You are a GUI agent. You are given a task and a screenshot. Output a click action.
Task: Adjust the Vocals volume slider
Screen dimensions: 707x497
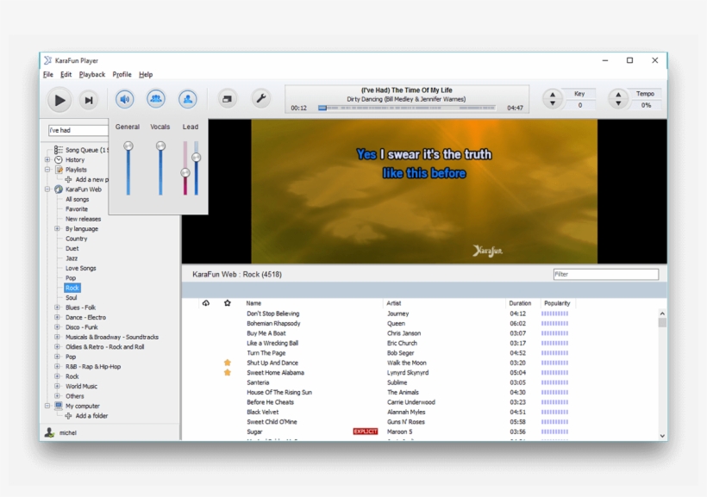click(x=160, y=146)
